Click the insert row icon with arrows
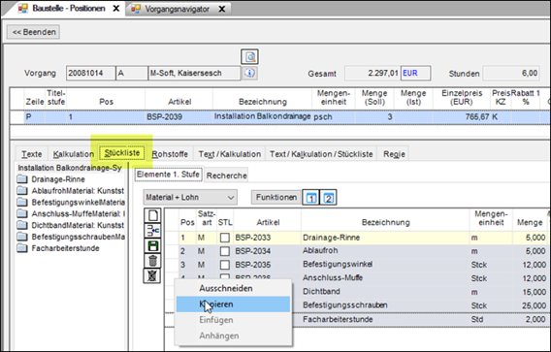Screen dimensions: 551x352 click(x=152, y=231)
